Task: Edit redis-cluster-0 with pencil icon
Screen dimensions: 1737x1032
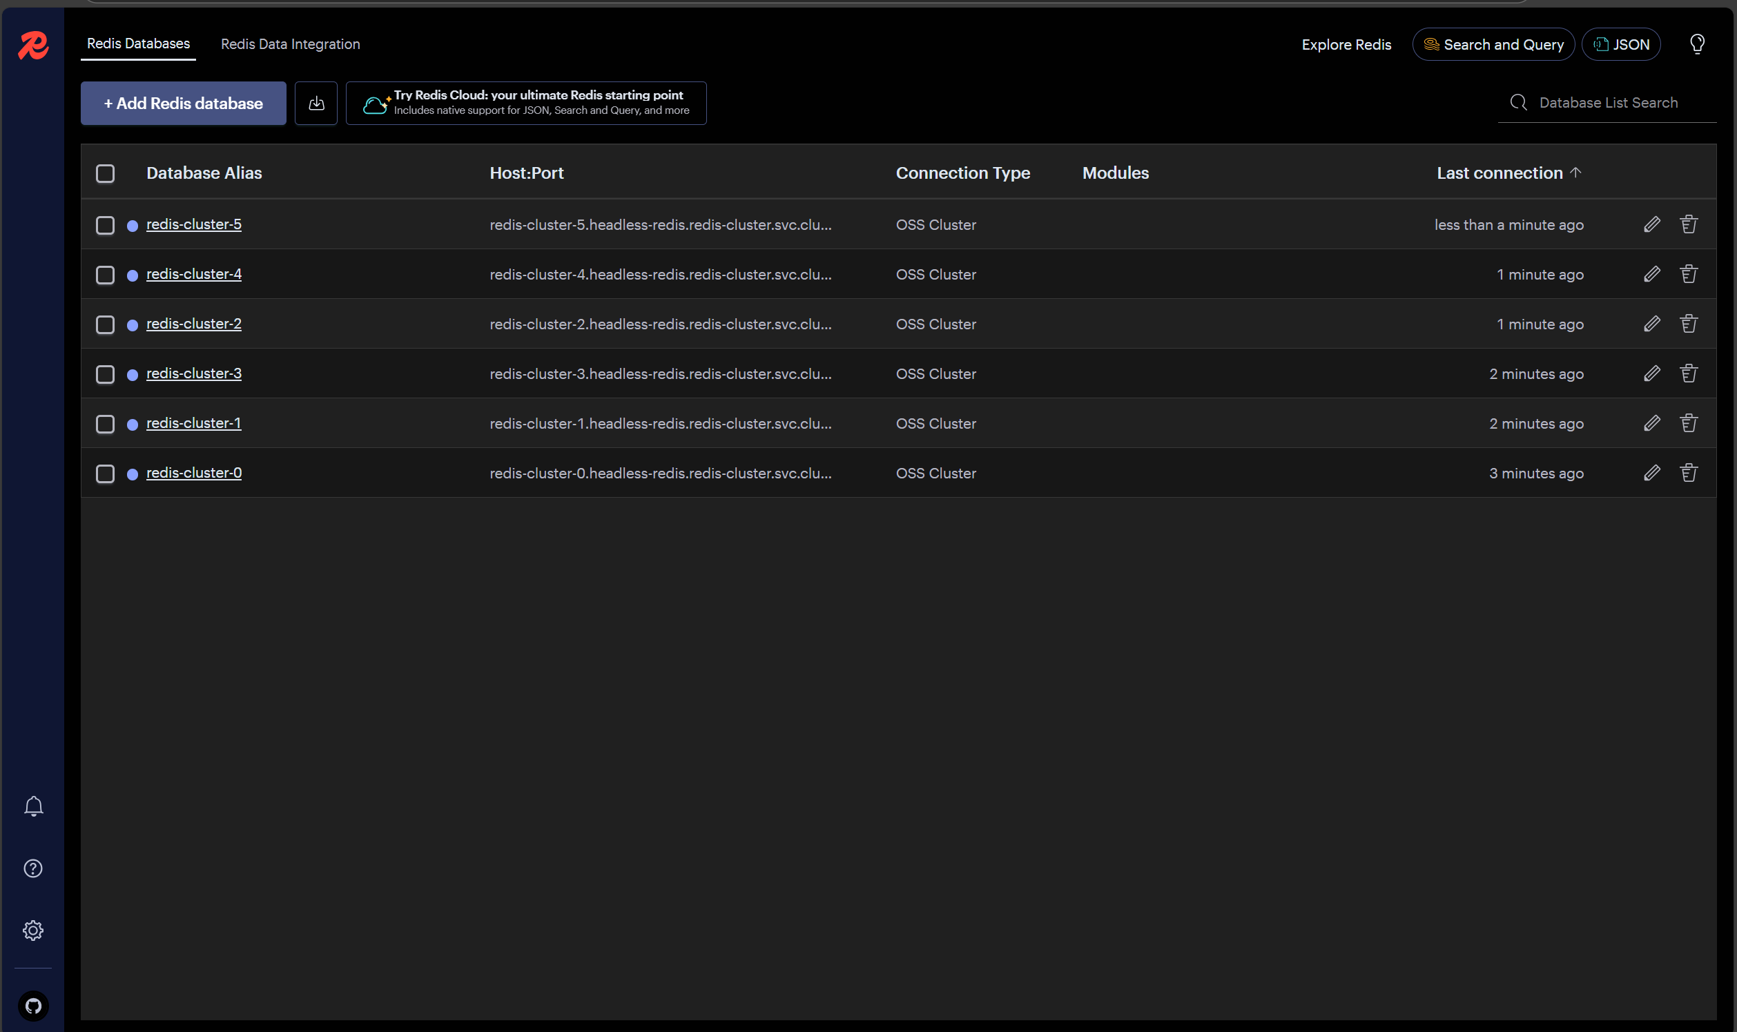Action: 1652,473
